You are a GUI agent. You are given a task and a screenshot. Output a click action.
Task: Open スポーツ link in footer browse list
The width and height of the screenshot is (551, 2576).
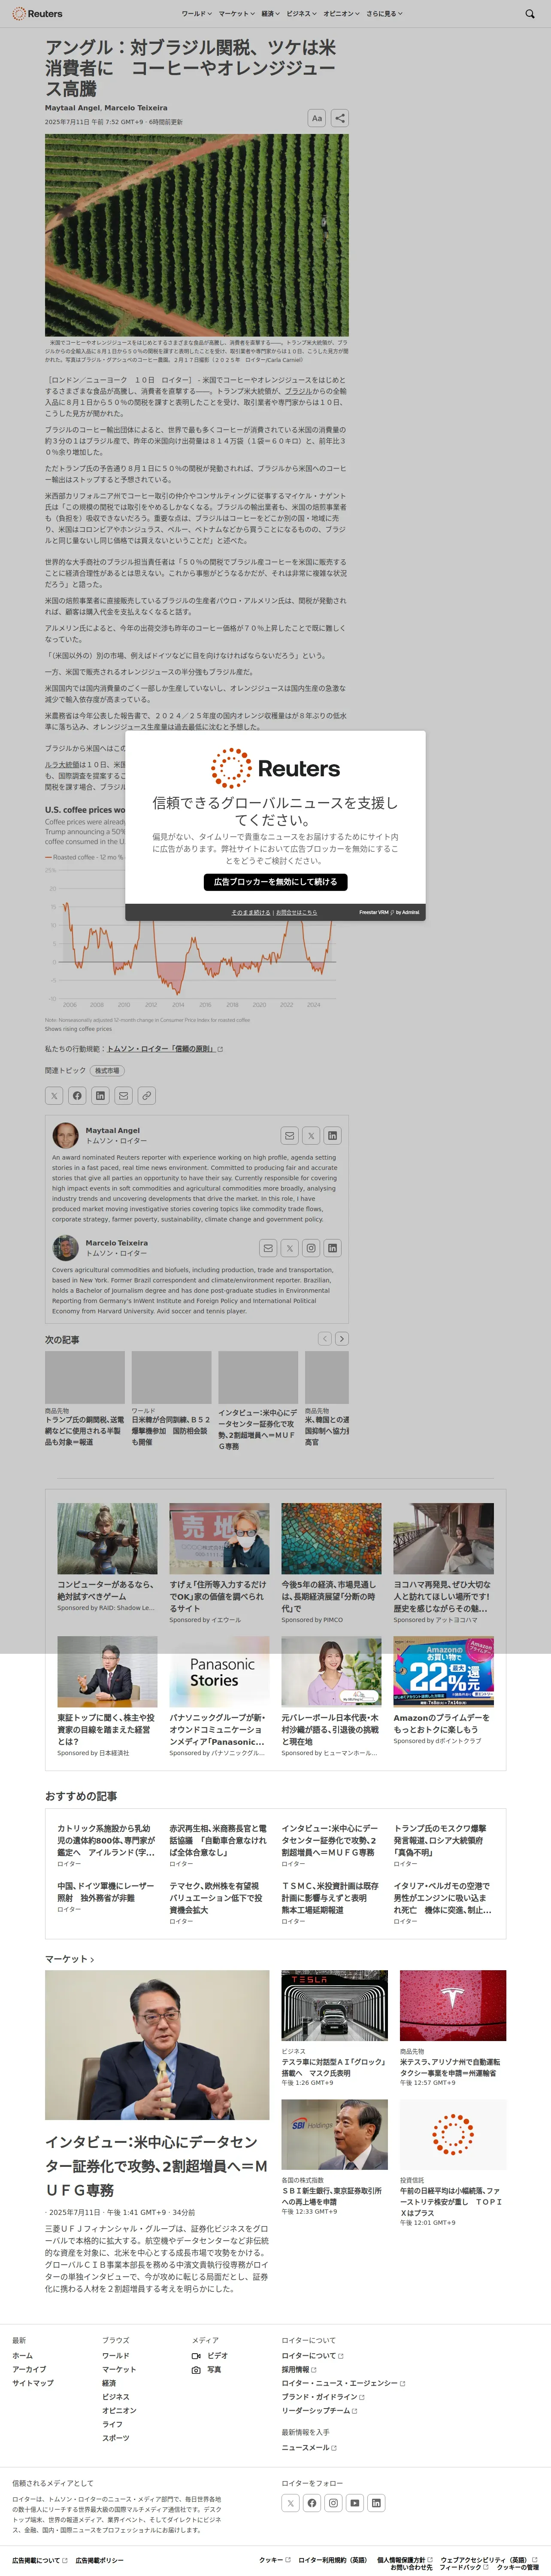(116, 2438)
